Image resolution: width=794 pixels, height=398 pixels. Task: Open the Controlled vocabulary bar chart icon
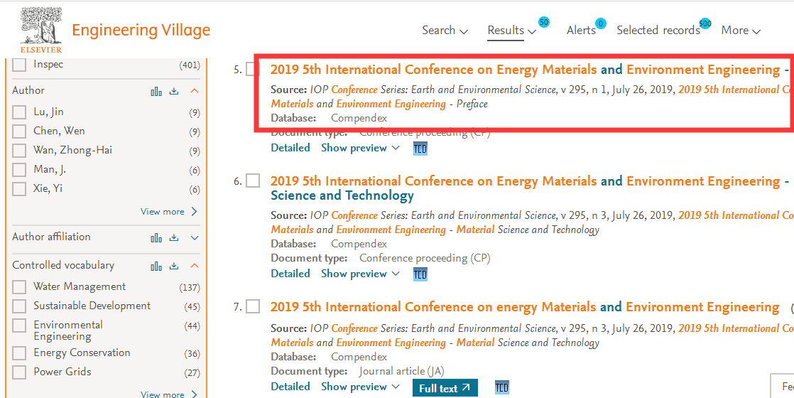(156, 266)
